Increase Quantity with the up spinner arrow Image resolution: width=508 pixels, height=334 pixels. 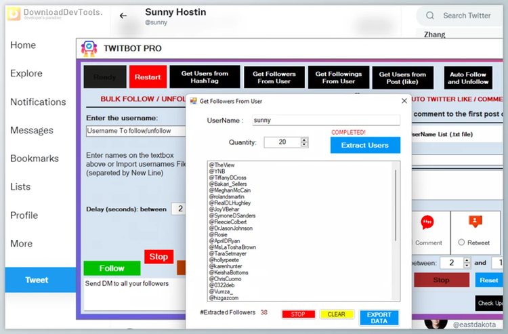tap(304, 140)
